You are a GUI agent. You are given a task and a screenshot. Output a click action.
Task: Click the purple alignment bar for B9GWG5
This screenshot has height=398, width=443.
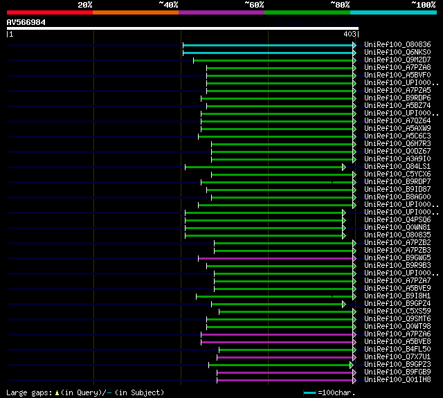(275, 258)
